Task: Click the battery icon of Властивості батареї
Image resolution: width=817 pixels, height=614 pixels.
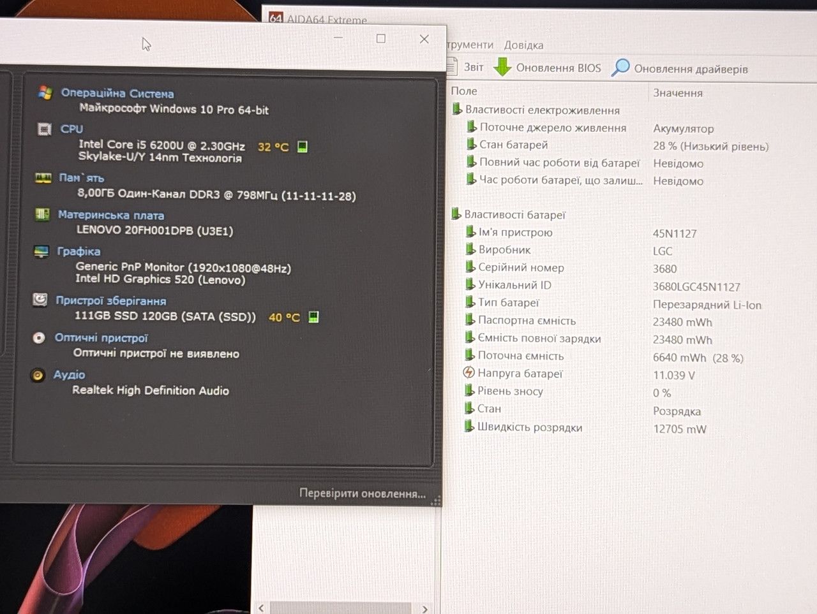Action: tap(456, 214)
